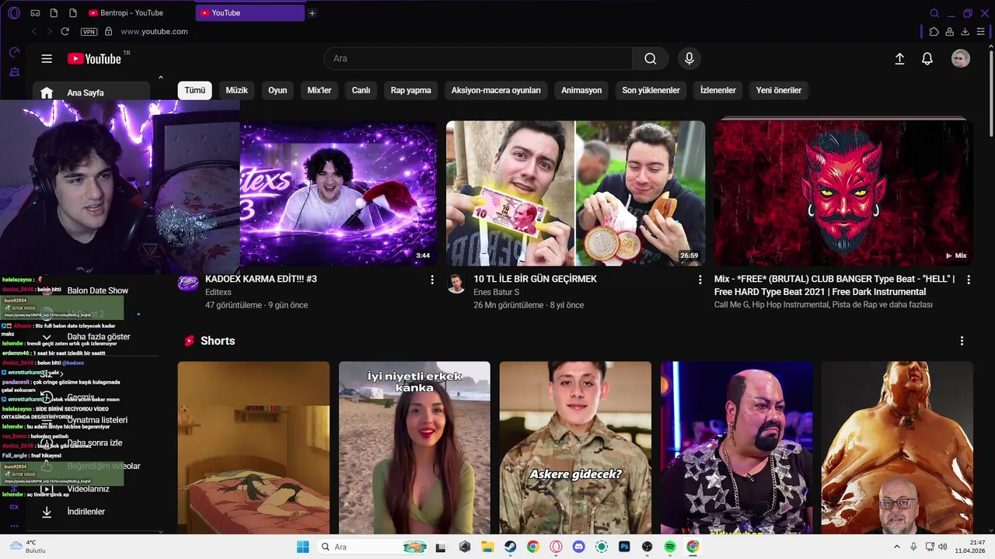Select the Tümü filter chip

[x=195, y=90]
